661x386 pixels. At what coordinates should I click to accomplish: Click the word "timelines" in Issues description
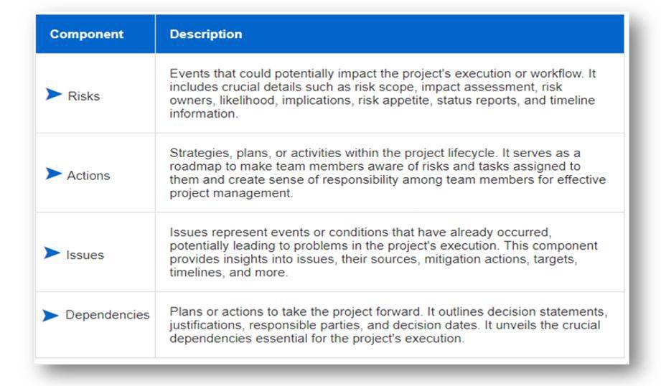click(x=196, y=272)
